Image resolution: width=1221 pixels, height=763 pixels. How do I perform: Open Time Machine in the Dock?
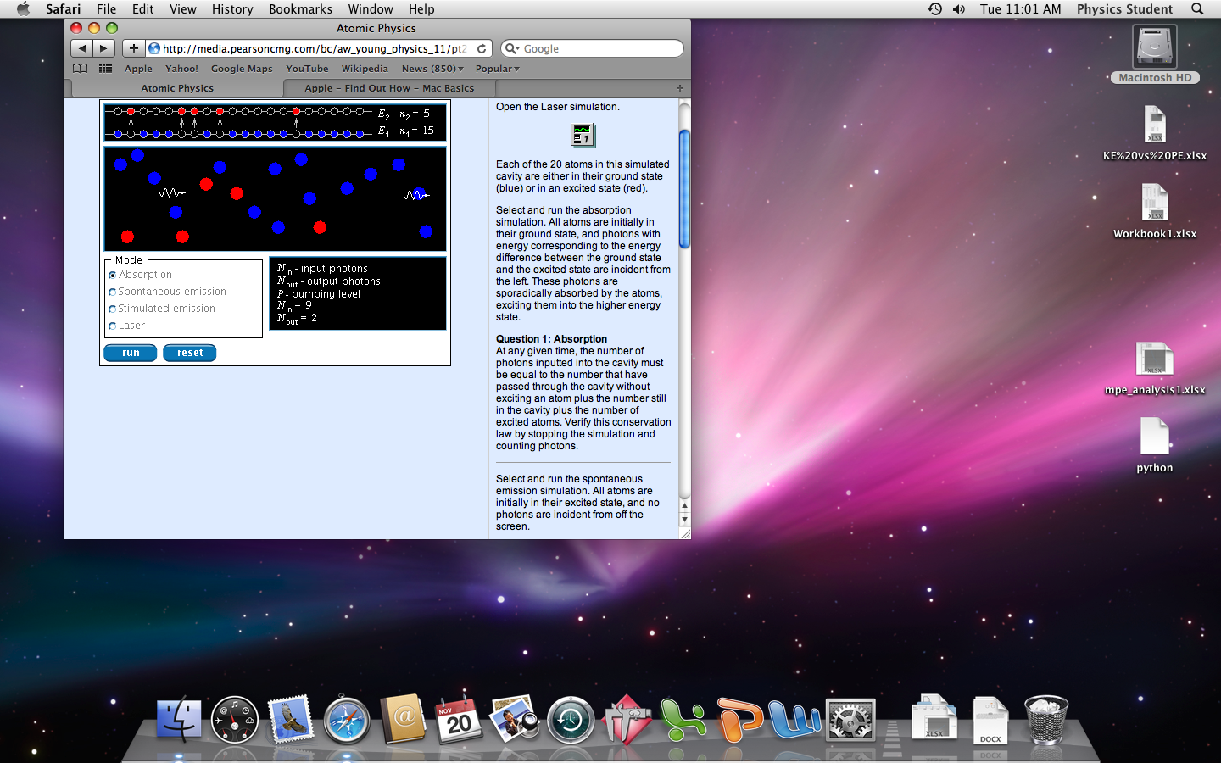click(x=571, y=720)
